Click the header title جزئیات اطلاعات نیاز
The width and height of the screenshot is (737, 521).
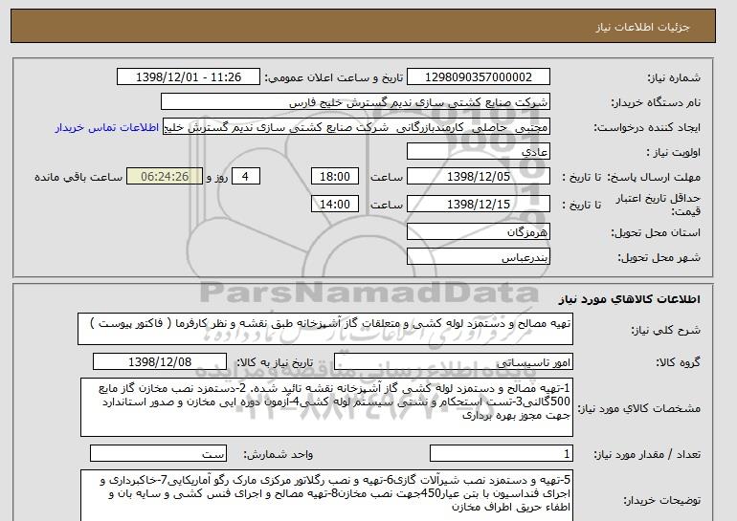642,27
